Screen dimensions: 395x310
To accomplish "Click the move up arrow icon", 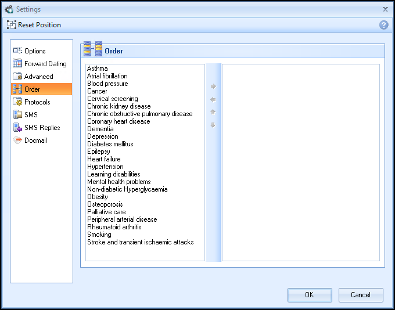I will [x=213, y=112].
